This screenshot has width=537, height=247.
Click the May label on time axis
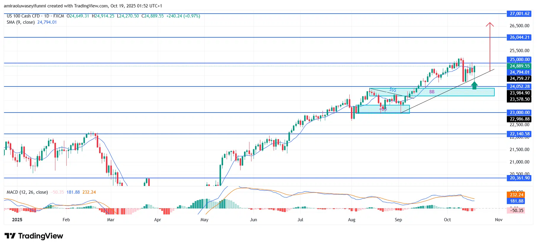[204, 219]
